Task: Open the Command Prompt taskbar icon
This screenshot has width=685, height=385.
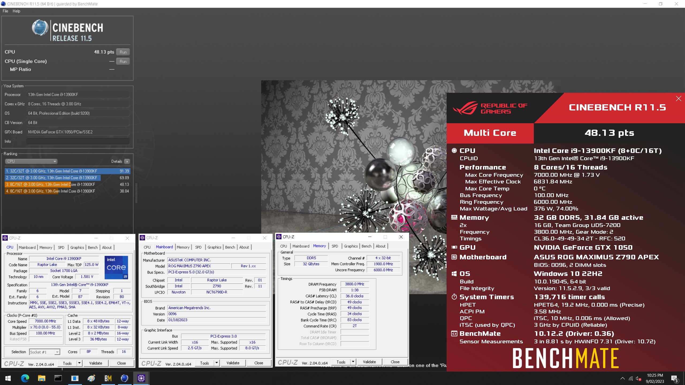Action: [x=58, y=378]
